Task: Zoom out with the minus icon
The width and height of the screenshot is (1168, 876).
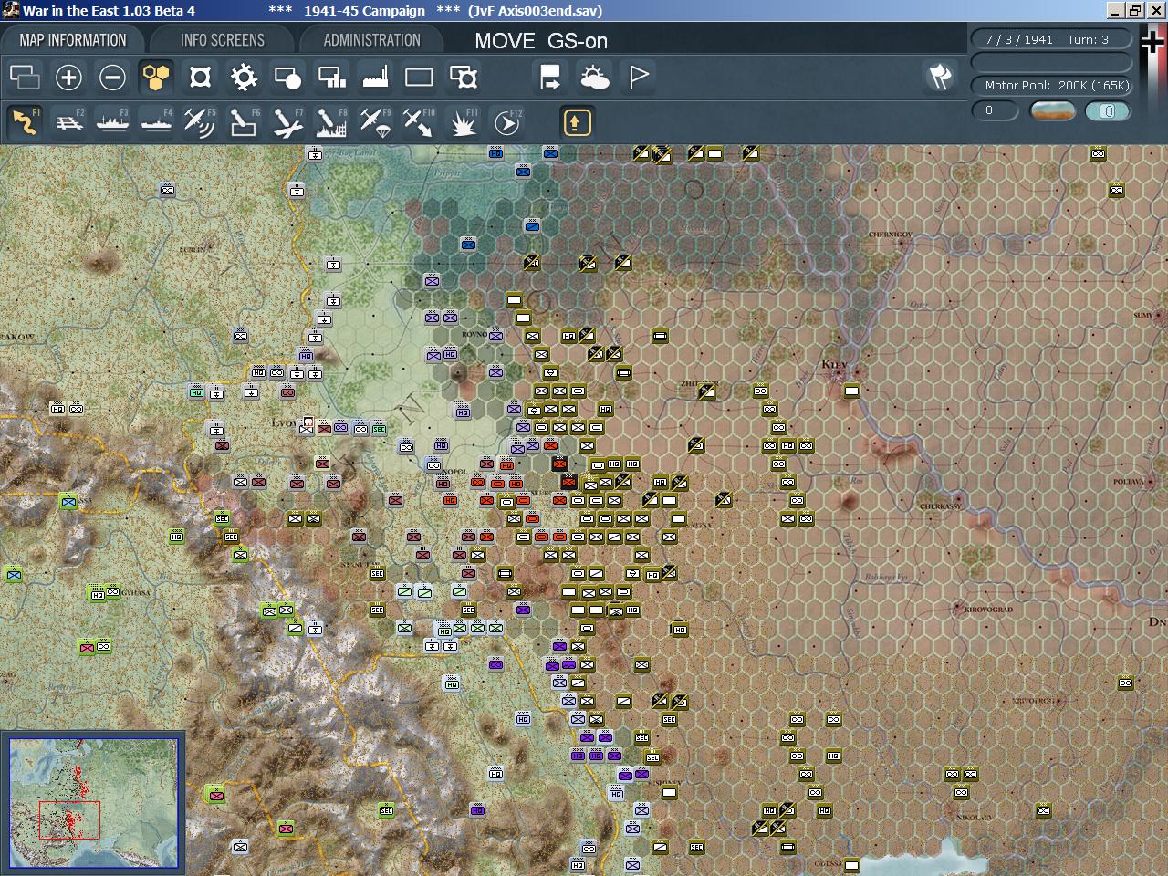Action: (x=112, y=78)
